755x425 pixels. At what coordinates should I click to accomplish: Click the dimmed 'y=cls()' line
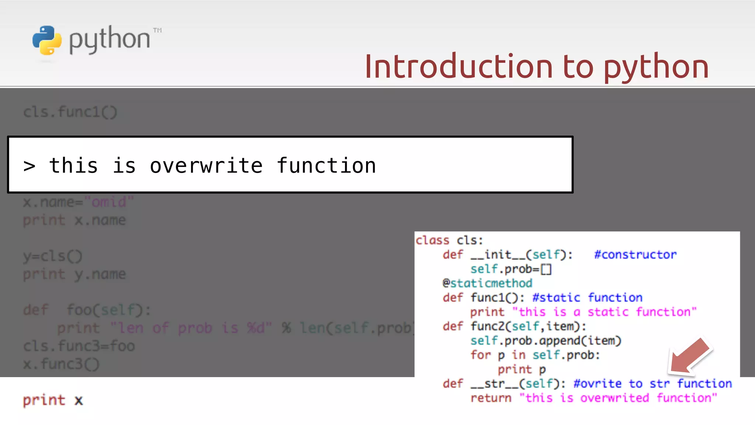click(53, 256)
